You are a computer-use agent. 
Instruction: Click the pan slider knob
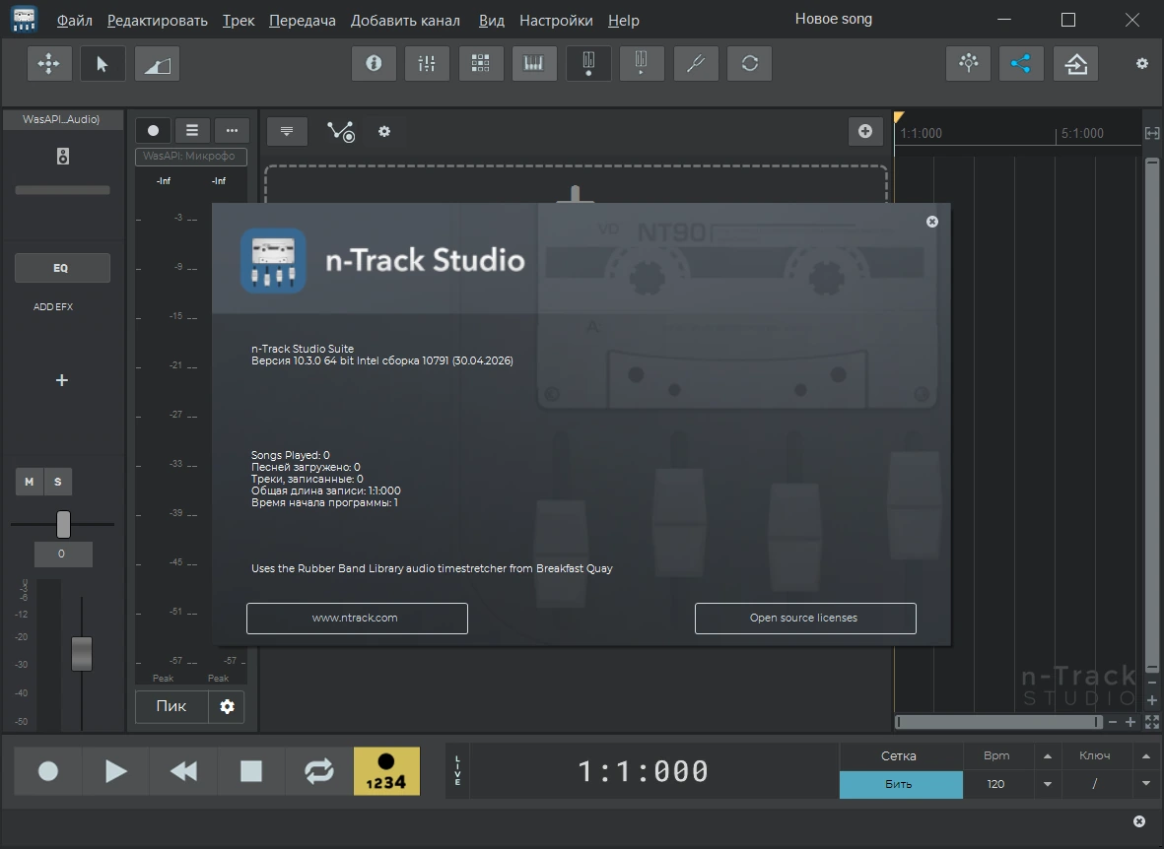tap(64, 524)
